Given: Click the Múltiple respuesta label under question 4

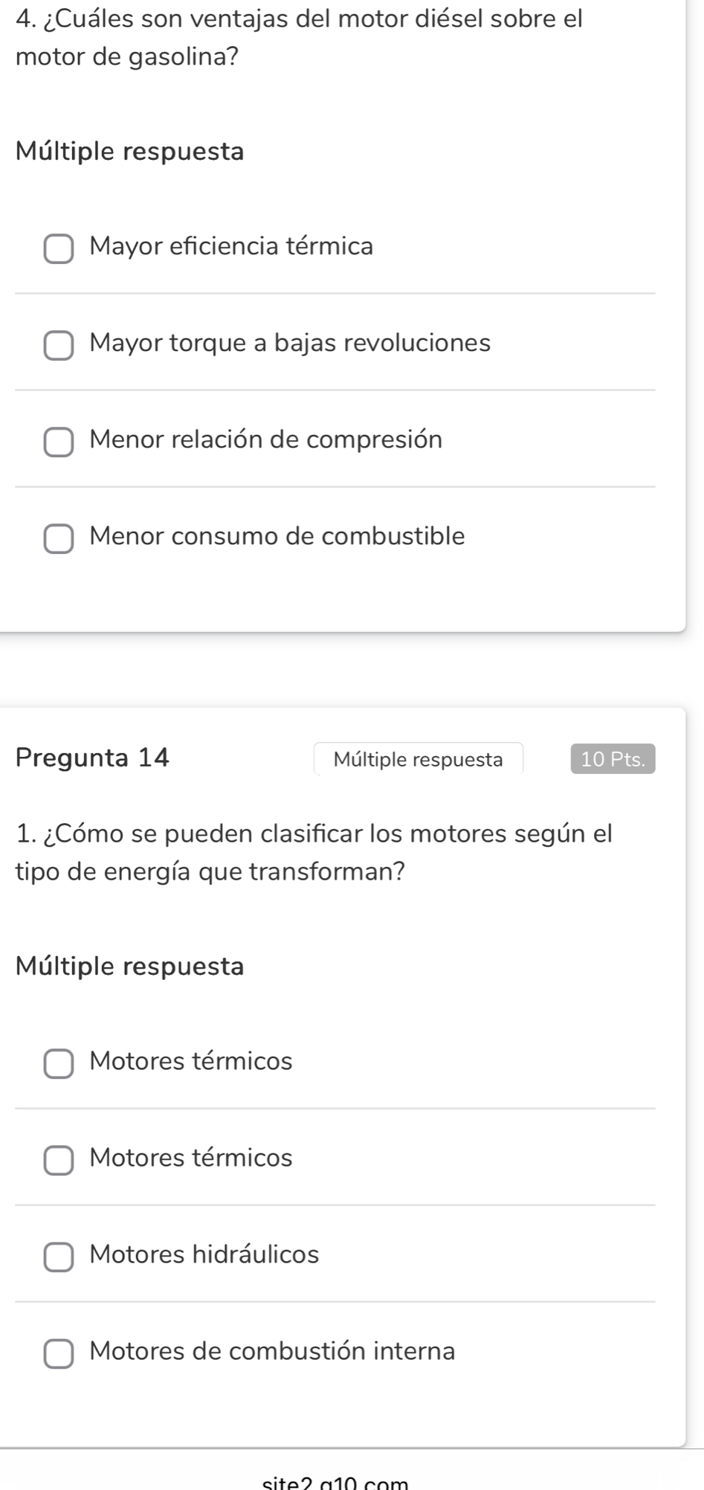Looking at the screenshot, I should pyautogui.click(x=129, y=152).
